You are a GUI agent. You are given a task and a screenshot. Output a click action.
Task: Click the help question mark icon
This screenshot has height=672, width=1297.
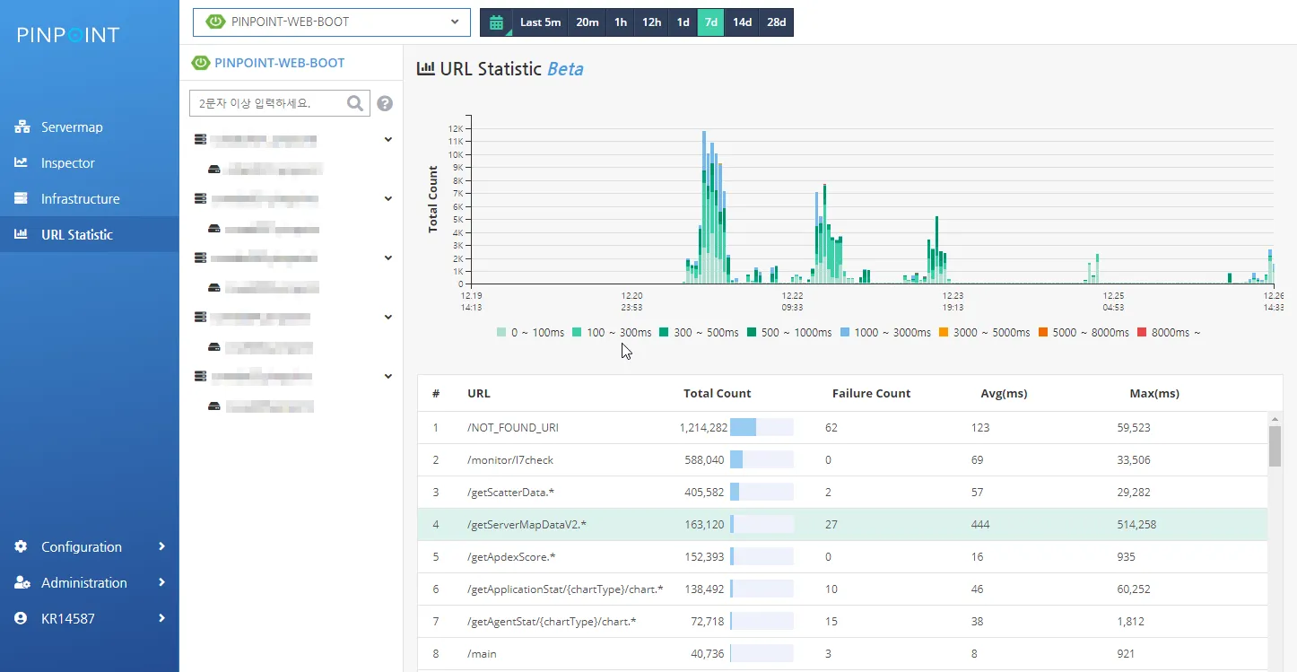[x=385, y=103]
